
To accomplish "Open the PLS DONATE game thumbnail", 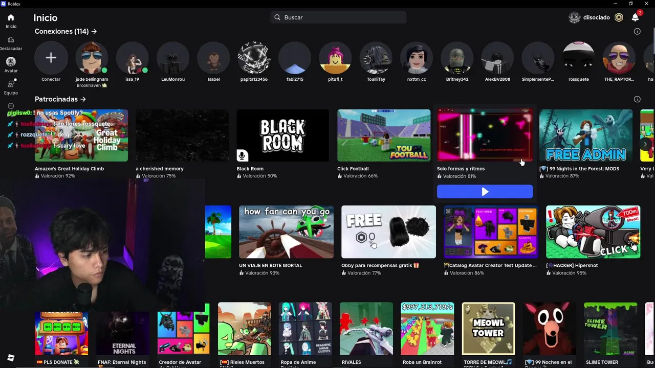I will coord(61,333).
